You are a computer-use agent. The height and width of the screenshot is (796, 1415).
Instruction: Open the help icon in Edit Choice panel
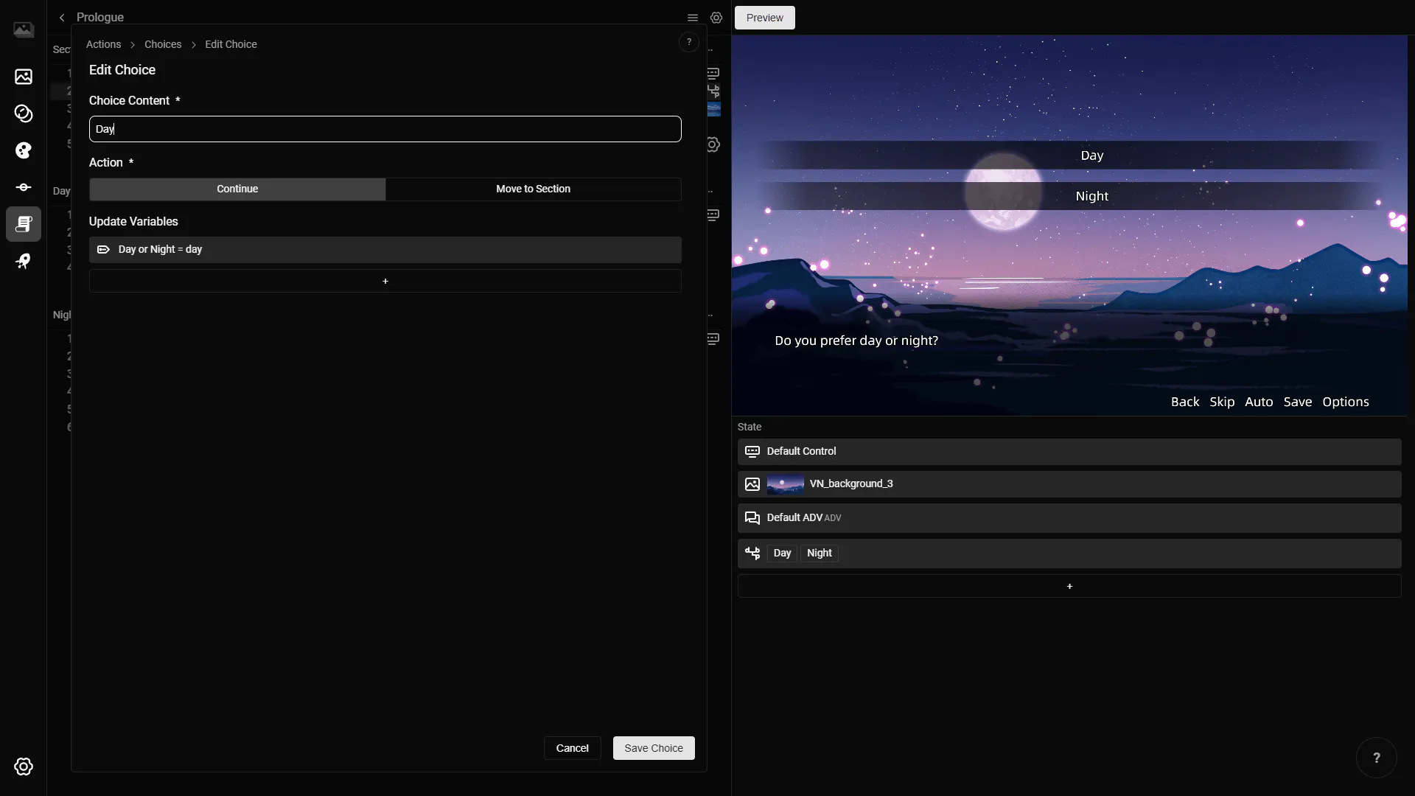689,42
